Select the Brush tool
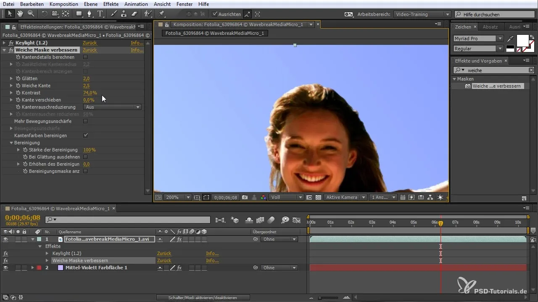 (113, 14)
